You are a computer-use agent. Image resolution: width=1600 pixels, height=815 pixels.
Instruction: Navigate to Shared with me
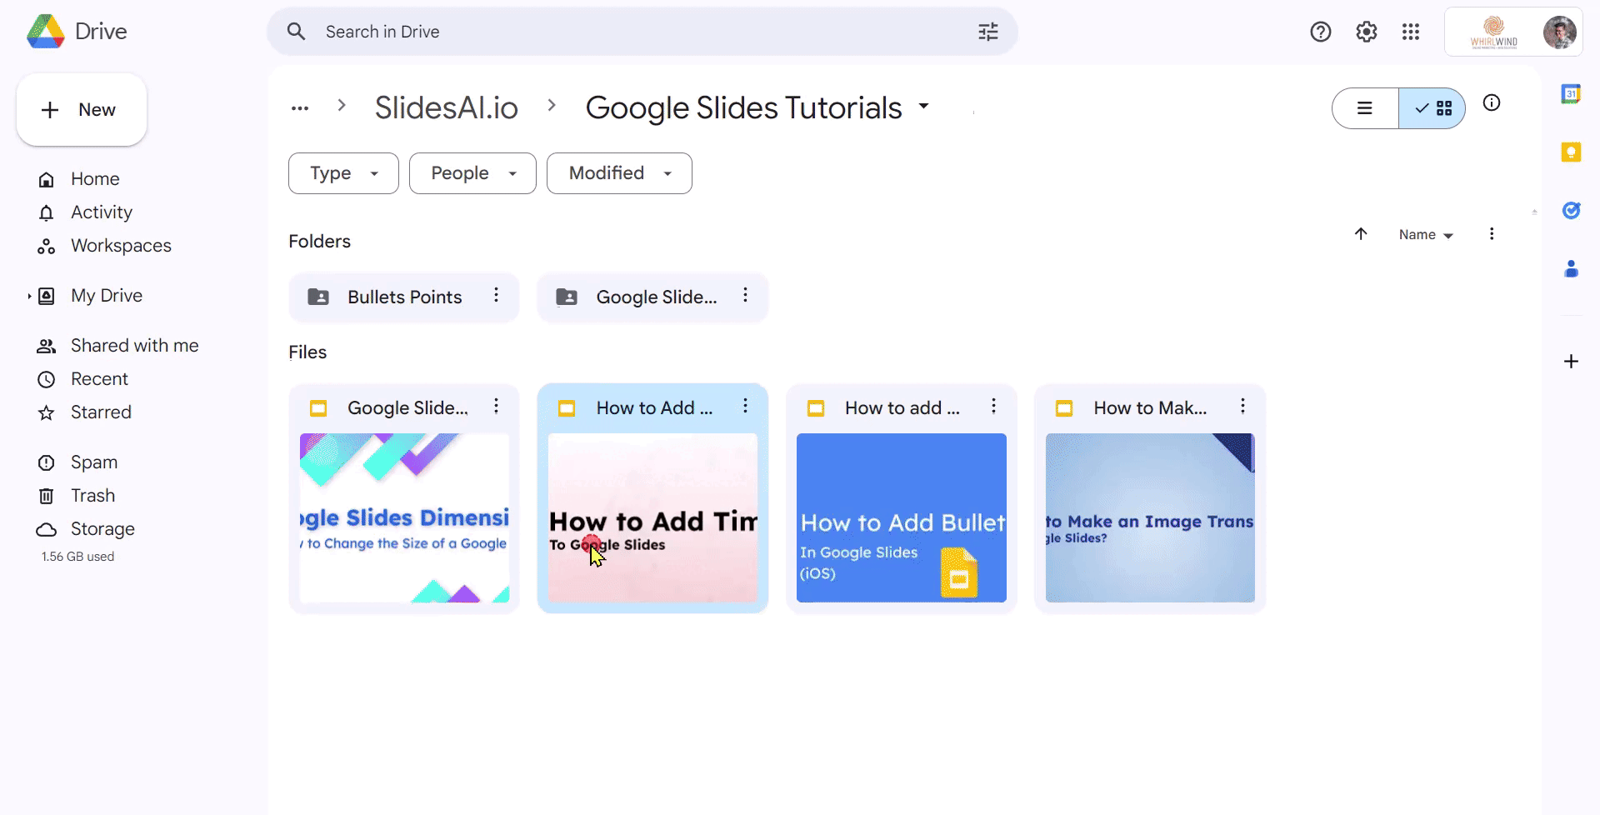(134, 345)
